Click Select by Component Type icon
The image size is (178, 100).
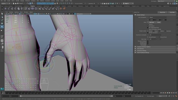click(x=33, y=4)
